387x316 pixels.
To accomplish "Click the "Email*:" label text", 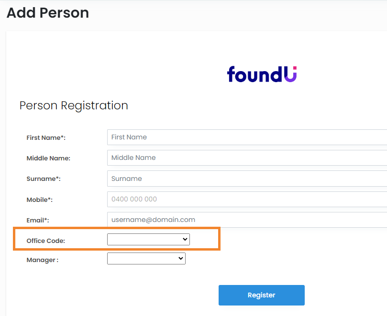I will [x=38, y=221].
